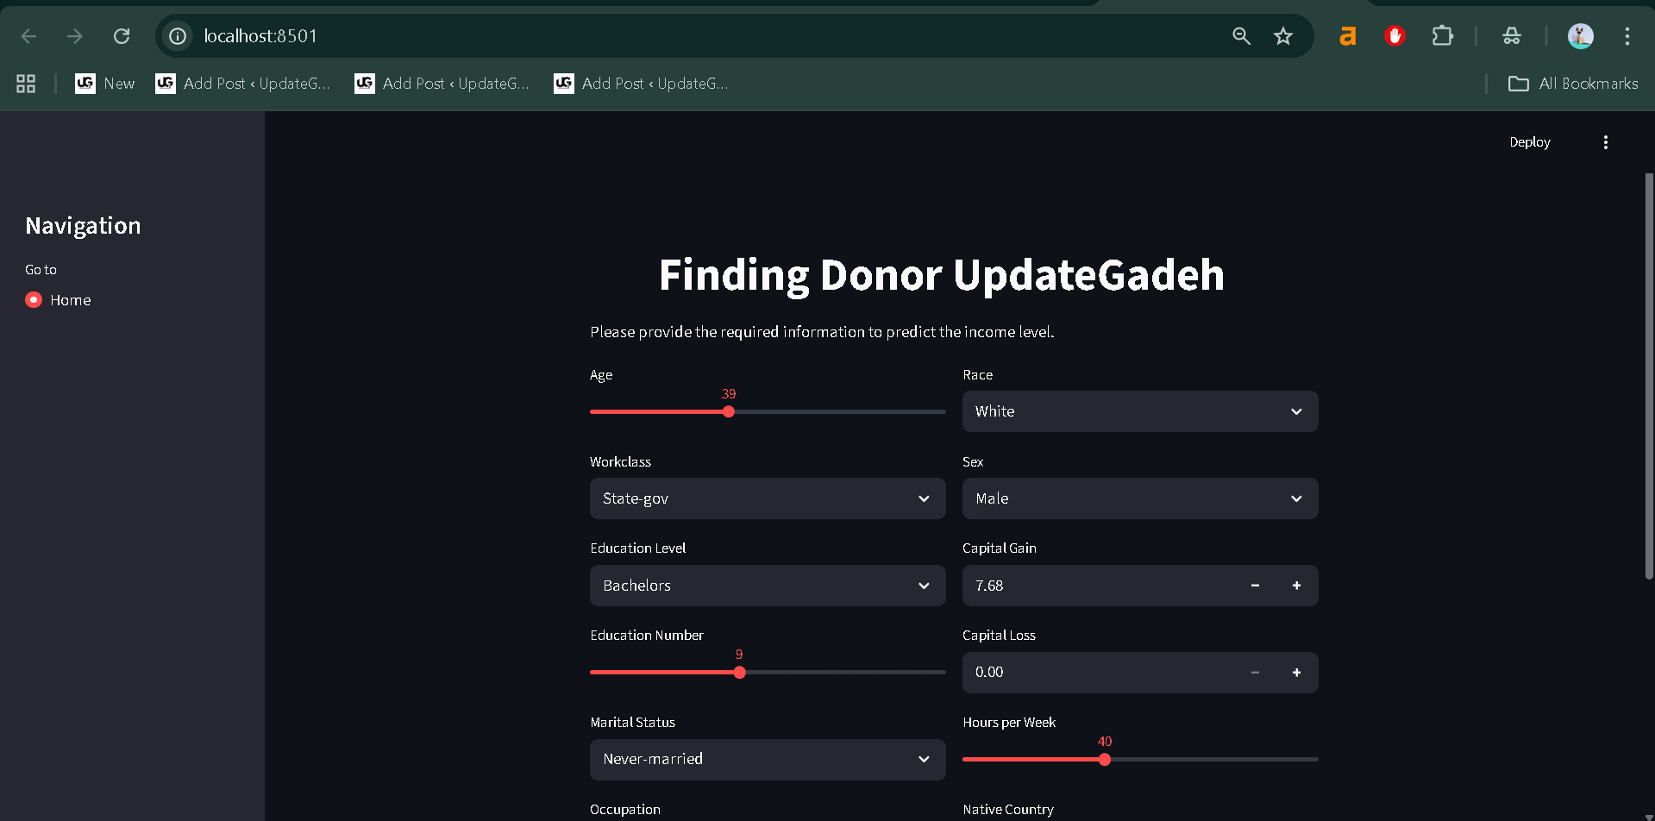
Task: Expand the Race dropdown showing White
Action: (1139, 411)
